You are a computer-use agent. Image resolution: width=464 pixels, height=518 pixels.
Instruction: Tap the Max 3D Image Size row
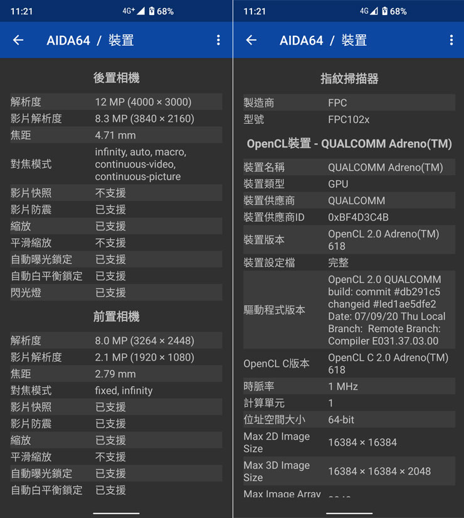click(349, 471)
